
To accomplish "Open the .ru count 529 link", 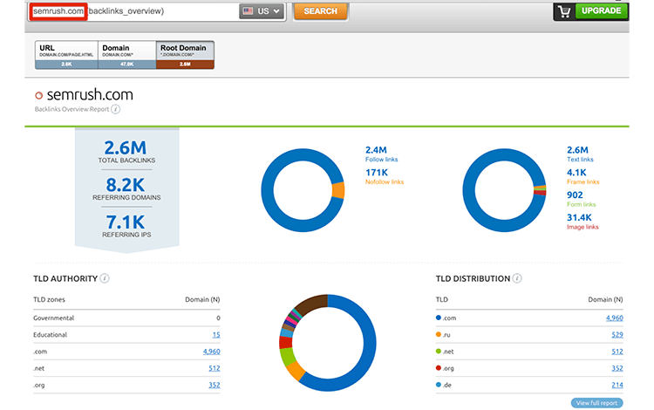I will pyautogui.click(x=617, y=334).
